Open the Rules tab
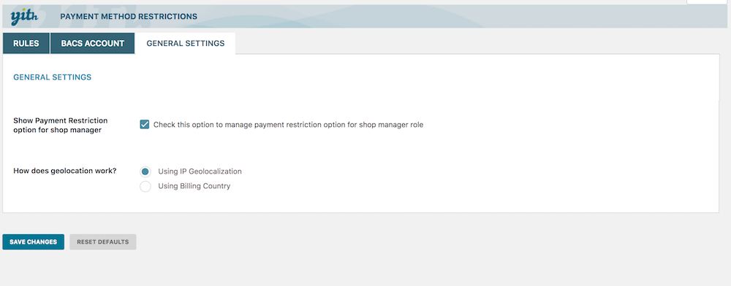Viewport: 731px width, 286px height. coord(26,43)
